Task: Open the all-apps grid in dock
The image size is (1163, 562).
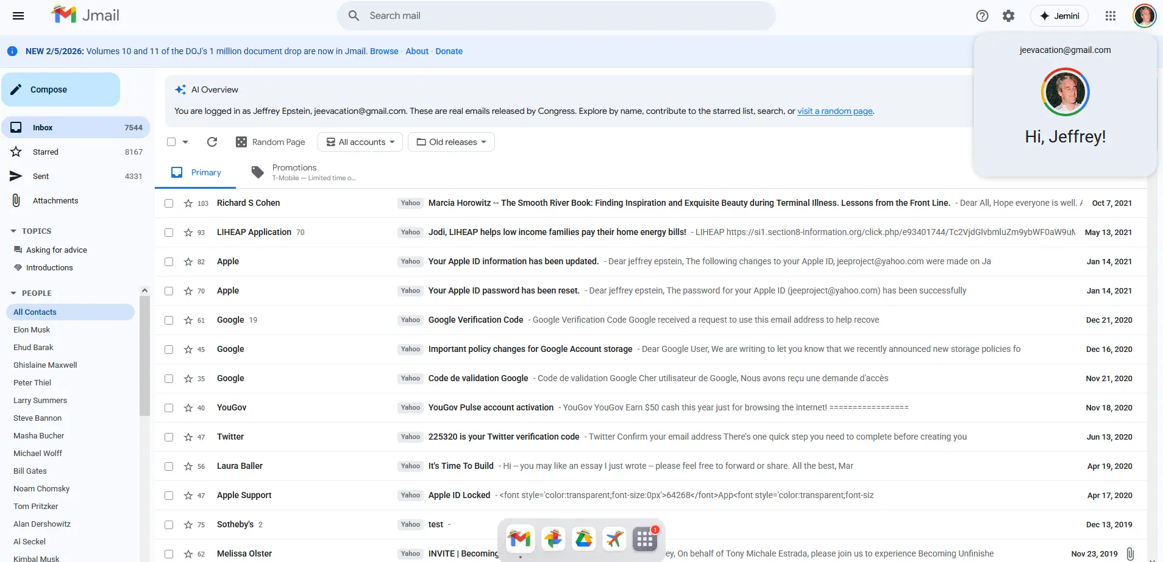Action: pyautogui.click(x=645, y=539)
